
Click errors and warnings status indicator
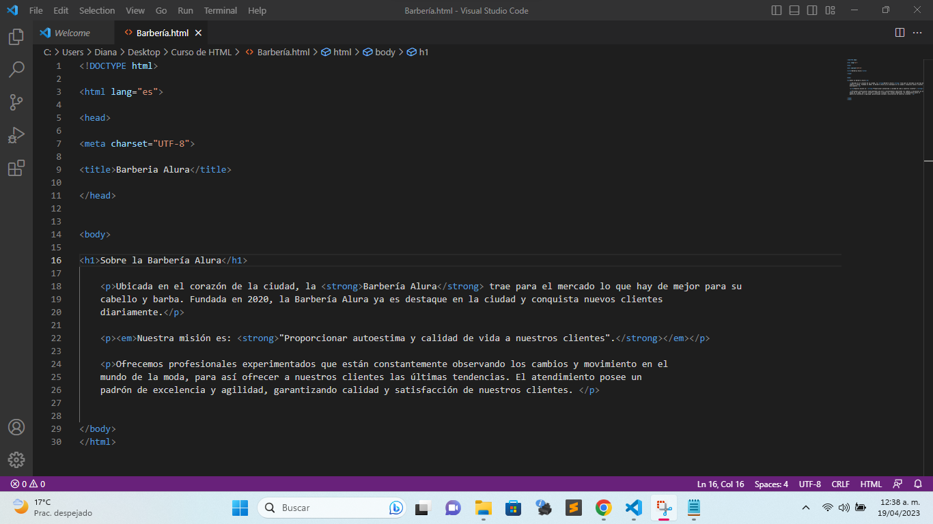pos(27,484)
